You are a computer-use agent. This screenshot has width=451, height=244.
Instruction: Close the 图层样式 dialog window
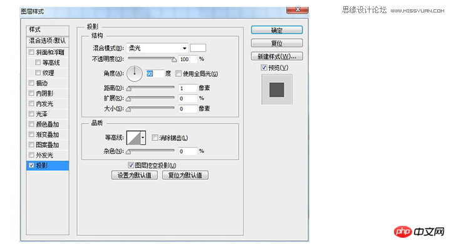298,10
